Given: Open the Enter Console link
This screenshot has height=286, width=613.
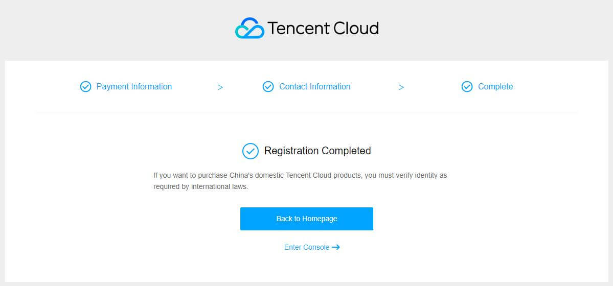Looking at the screenshot, I should click(307, 247).
